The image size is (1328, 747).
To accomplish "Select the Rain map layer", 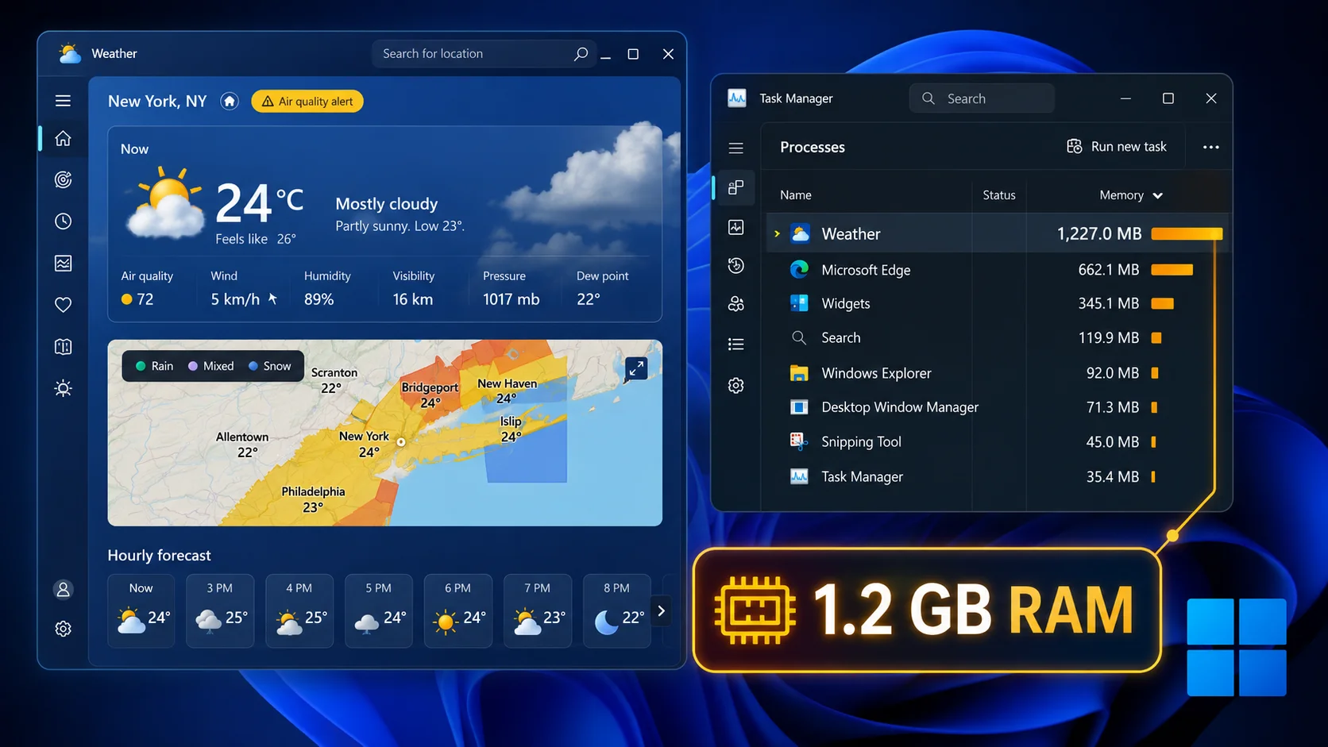I will tap(154, 366).
